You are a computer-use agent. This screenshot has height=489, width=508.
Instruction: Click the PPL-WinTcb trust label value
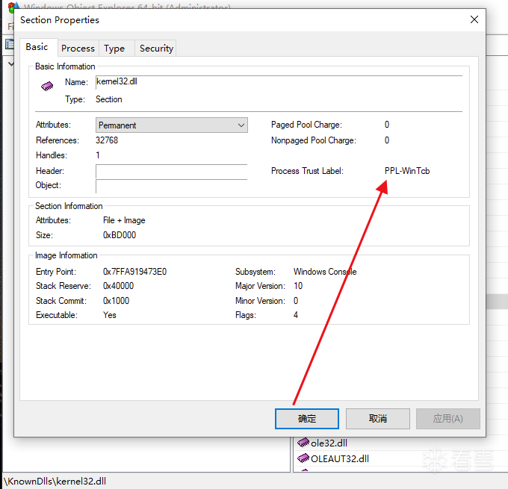(407, 171)
